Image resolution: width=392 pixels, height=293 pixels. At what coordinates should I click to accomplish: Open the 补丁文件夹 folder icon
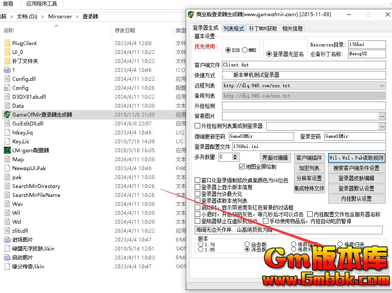[x=7, y=61]
